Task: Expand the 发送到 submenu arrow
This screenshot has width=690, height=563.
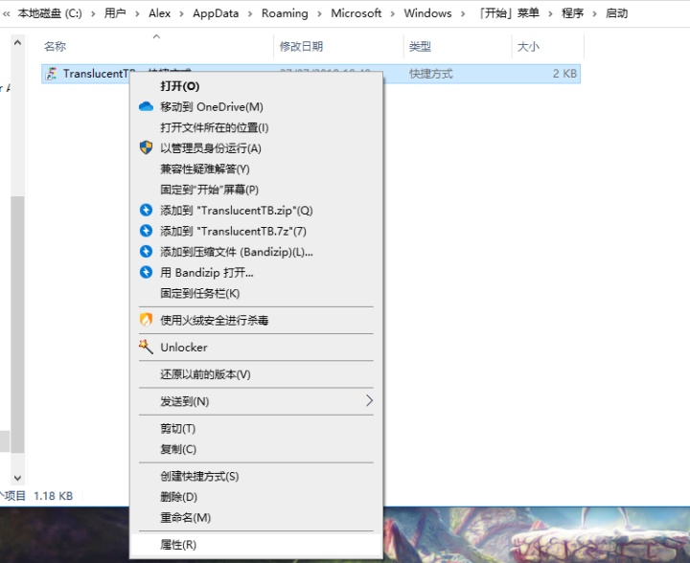Action: point(369,401)
